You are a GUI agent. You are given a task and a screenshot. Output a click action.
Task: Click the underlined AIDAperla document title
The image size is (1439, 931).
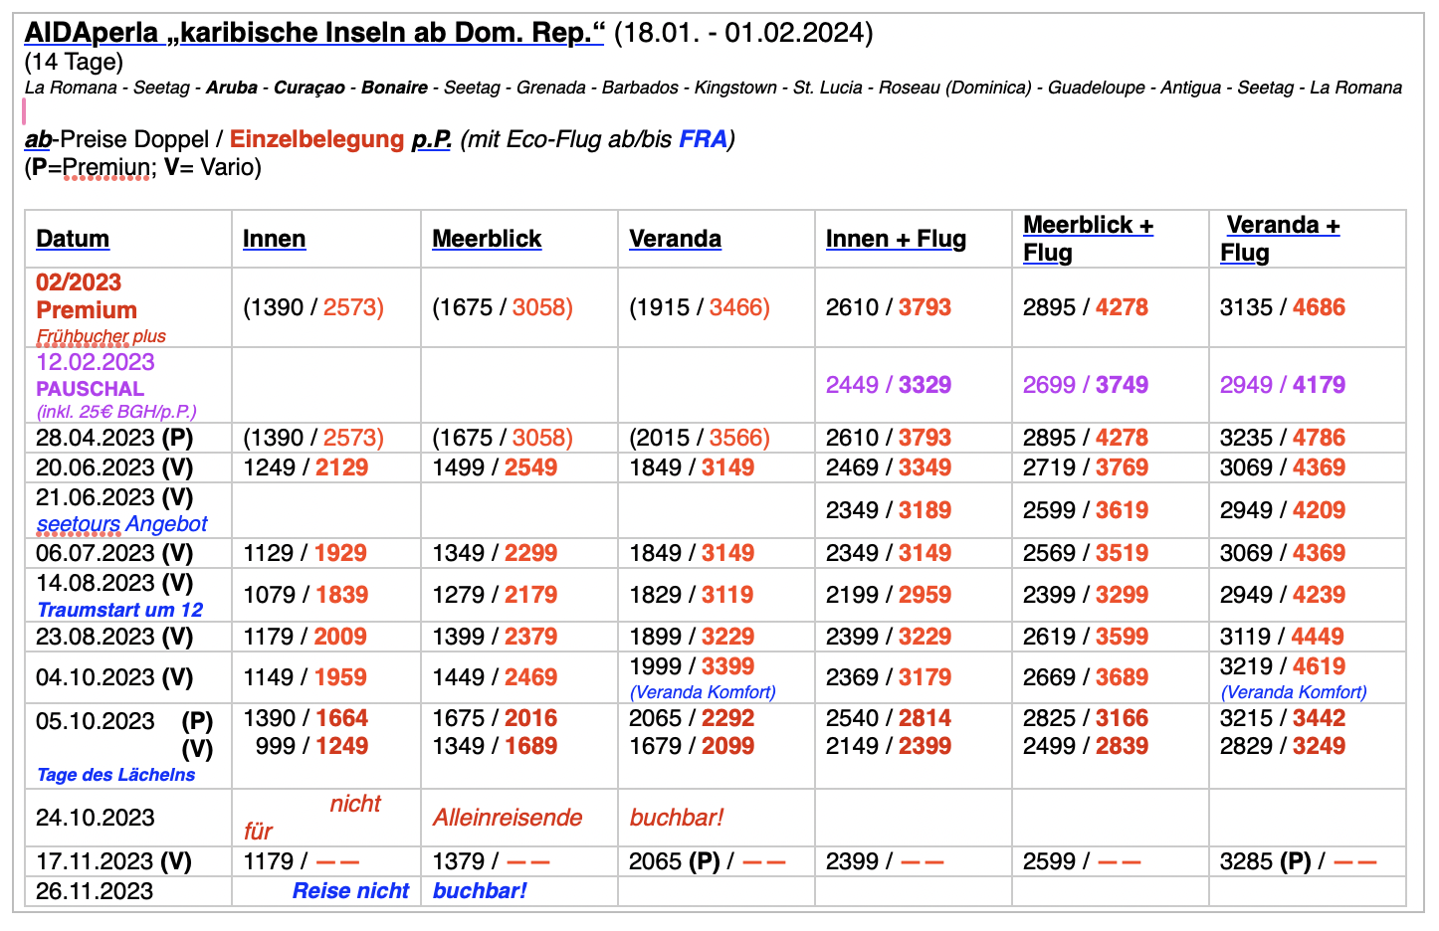click(x=313, y=33)
